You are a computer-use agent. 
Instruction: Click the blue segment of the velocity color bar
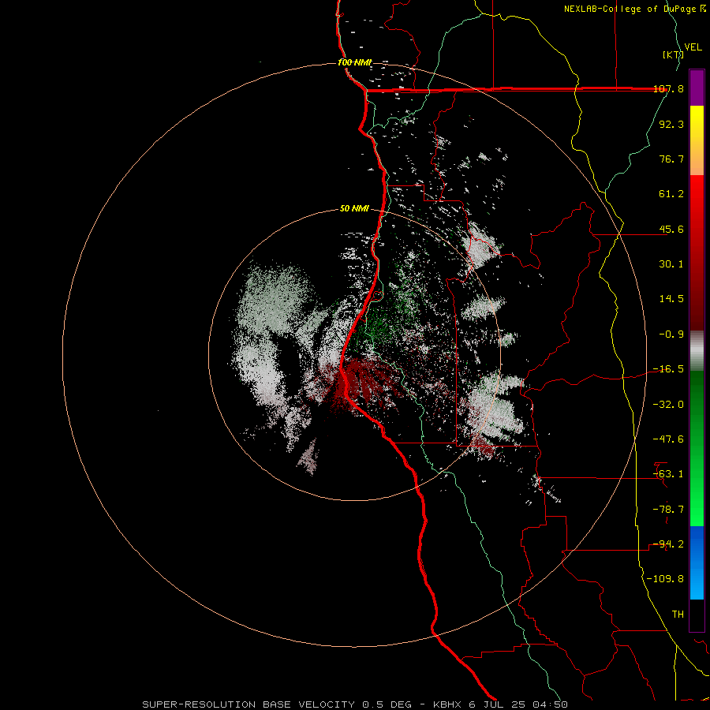point(697,562)
